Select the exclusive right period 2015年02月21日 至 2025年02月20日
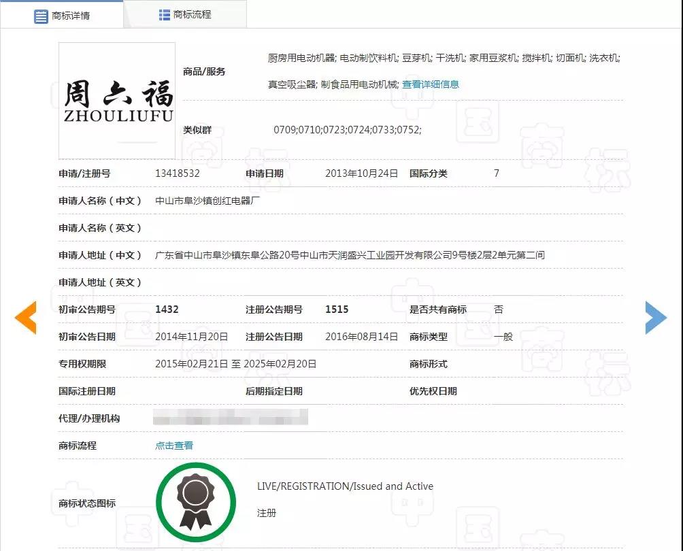 pyautogui.click(x=235, y=364)
